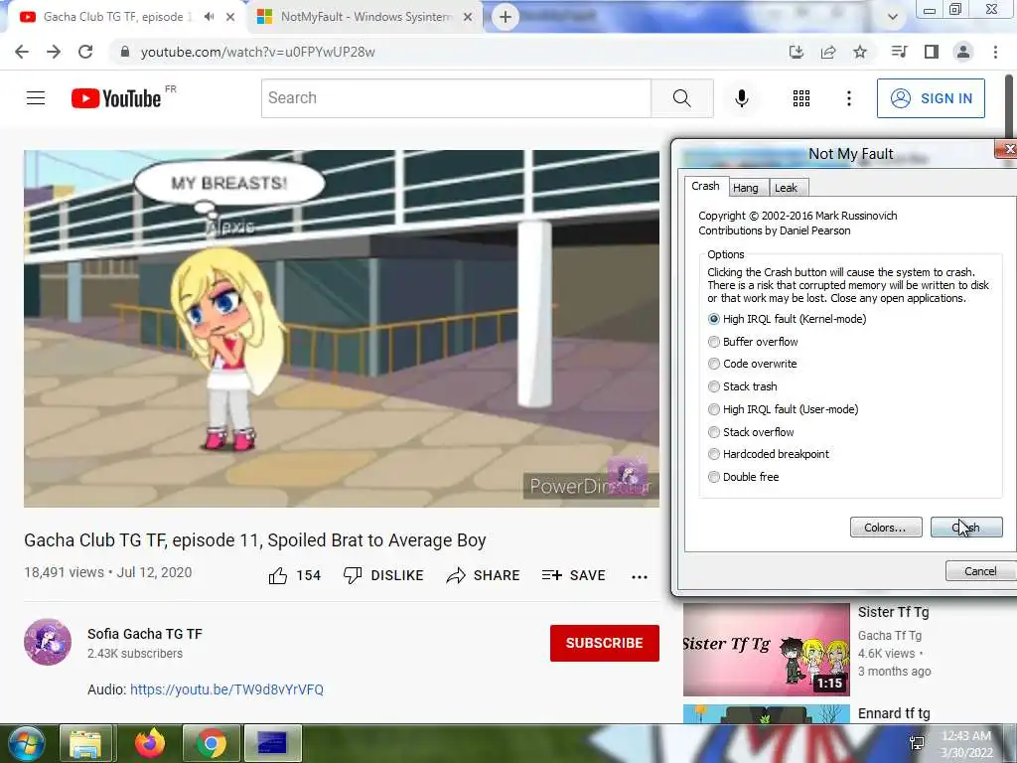Open Windows Explorer from taskbar
The width and height of the screenshot is (1017, 763).
pos(85,743)
